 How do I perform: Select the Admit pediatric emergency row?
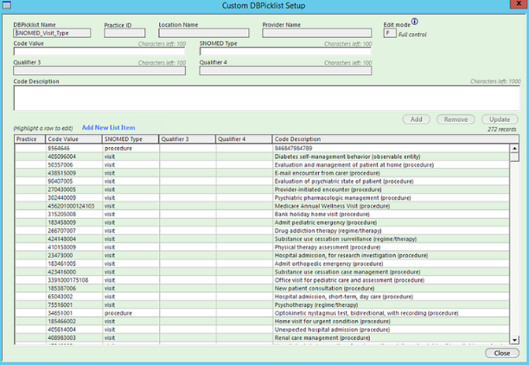pos(262,223)
